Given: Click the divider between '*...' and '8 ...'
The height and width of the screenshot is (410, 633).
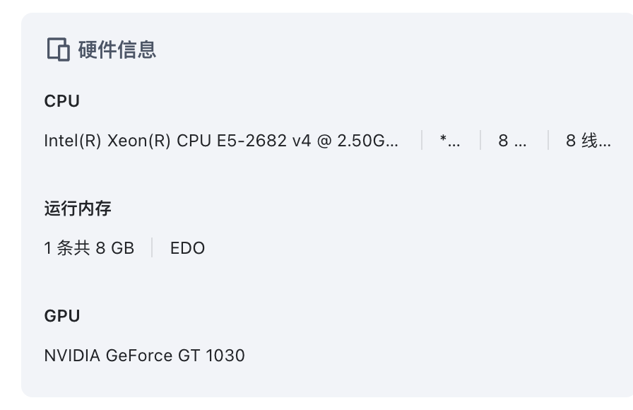Looking at the screenshot, I should coord(480,140).
